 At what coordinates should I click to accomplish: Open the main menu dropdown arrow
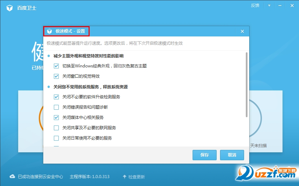coord(269,6)
